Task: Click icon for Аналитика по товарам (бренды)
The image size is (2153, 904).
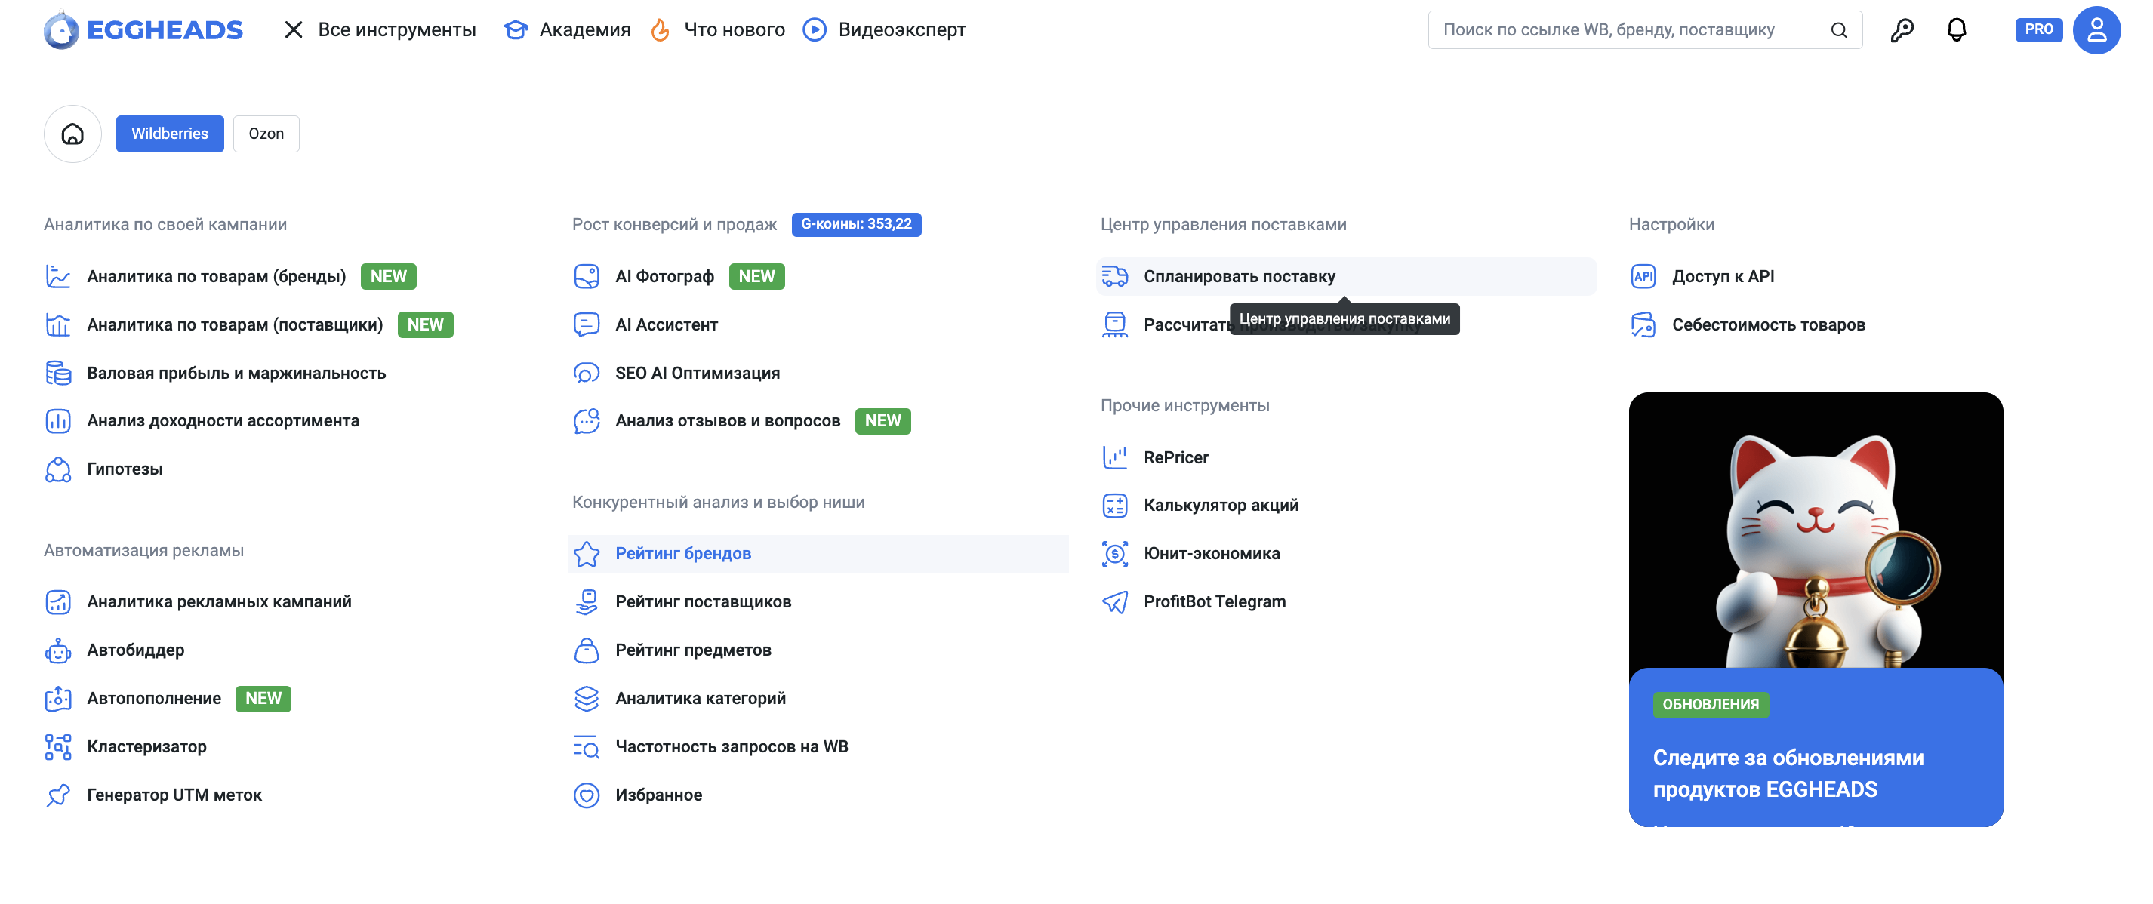Action: (x=57, y=276)
